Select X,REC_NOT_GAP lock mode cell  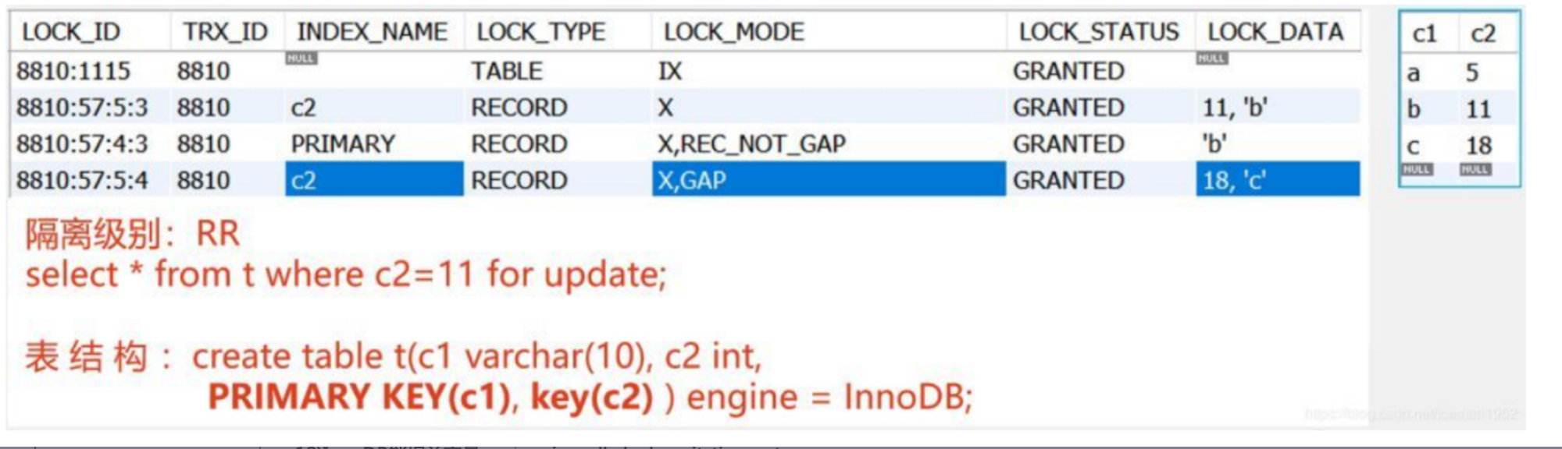point(751,143)
